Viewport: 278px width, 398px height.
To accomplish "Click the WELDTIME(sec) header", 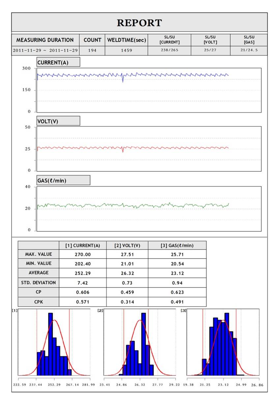I will click(126, 40).
